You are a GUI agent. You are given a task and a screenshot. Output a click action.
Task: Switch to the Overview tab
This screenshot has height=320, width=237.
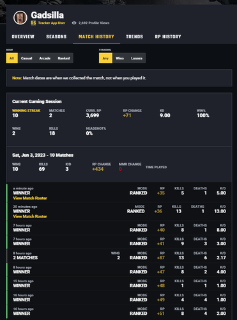(23, 36)
